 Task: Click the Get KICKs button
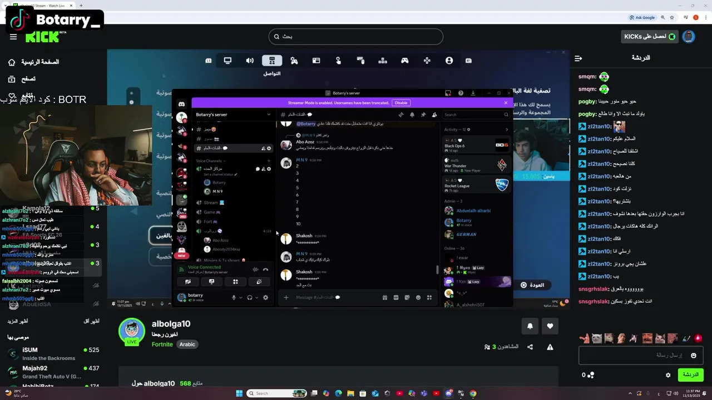coord(650,37)
